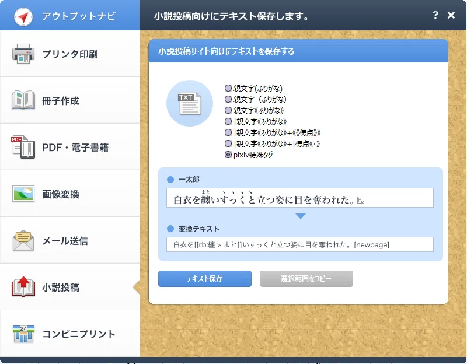This screenshot has width=467, height=364.
Task: Click the red arrow book icon for 小説投稿
Action: click(x=23, y=287)
